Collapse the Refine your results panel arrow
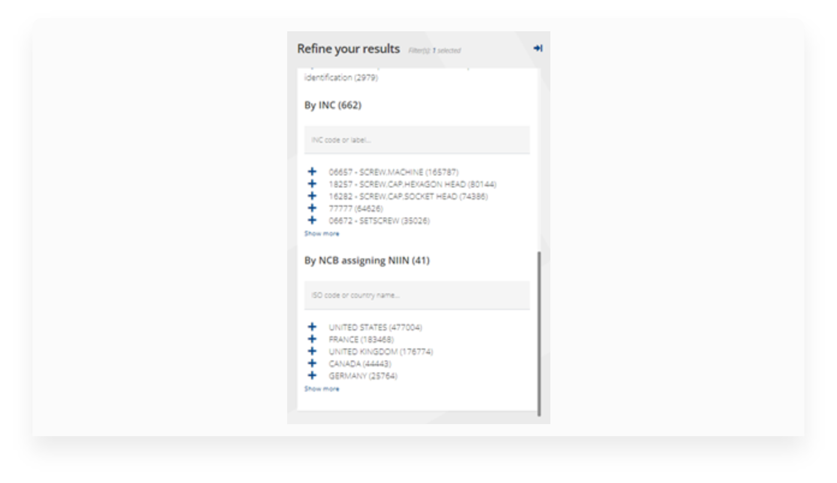 538,48
